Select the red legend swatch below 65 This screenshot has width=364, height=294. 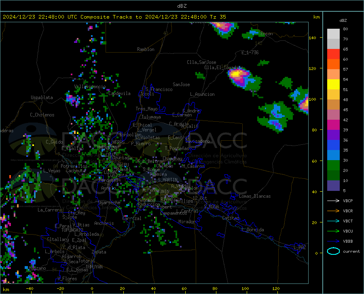(x=333, y=54)
